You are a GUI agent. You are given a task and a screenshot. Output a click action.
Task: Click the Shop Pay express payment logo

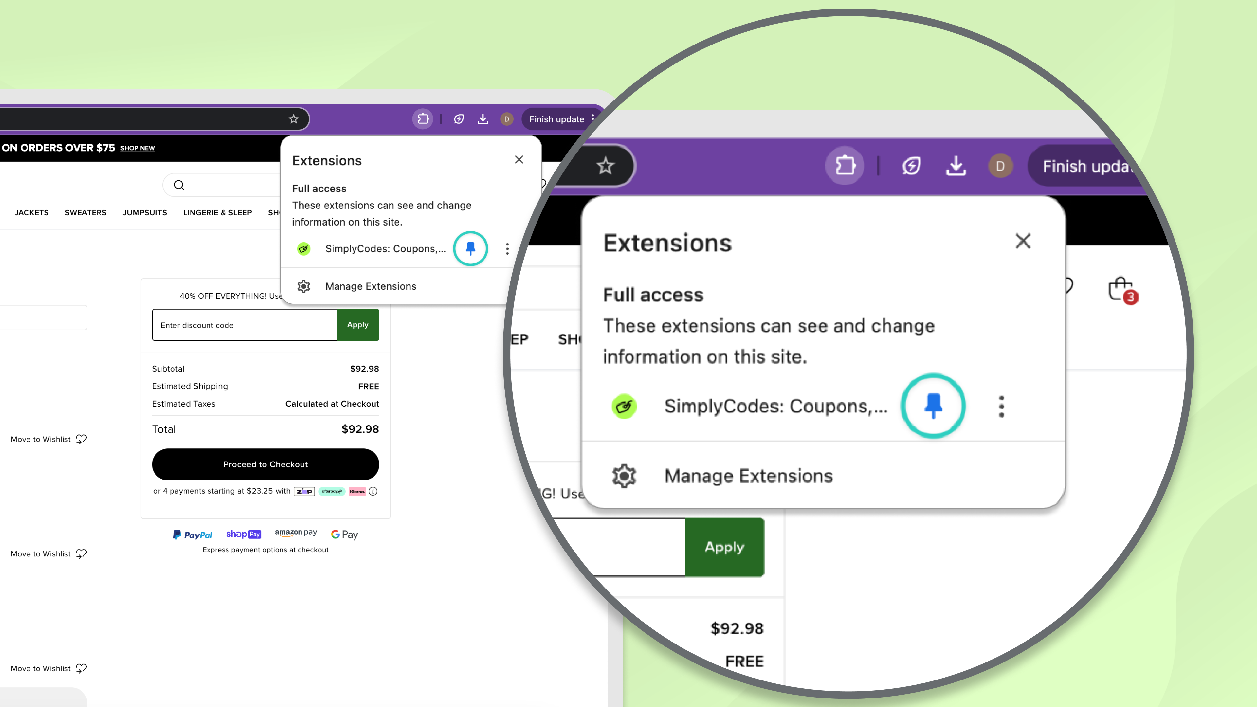click(244, 534)
